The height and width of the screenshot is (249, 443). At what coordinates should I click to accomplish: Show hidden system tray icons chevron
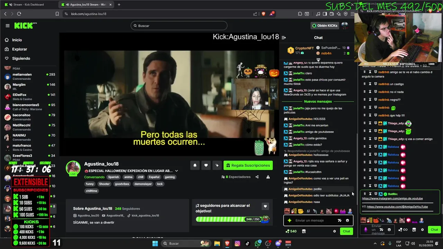pos(375,243)
